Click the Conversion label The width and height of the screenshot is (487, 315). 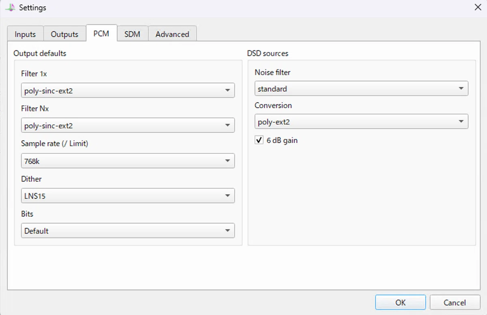click(273, 105)
